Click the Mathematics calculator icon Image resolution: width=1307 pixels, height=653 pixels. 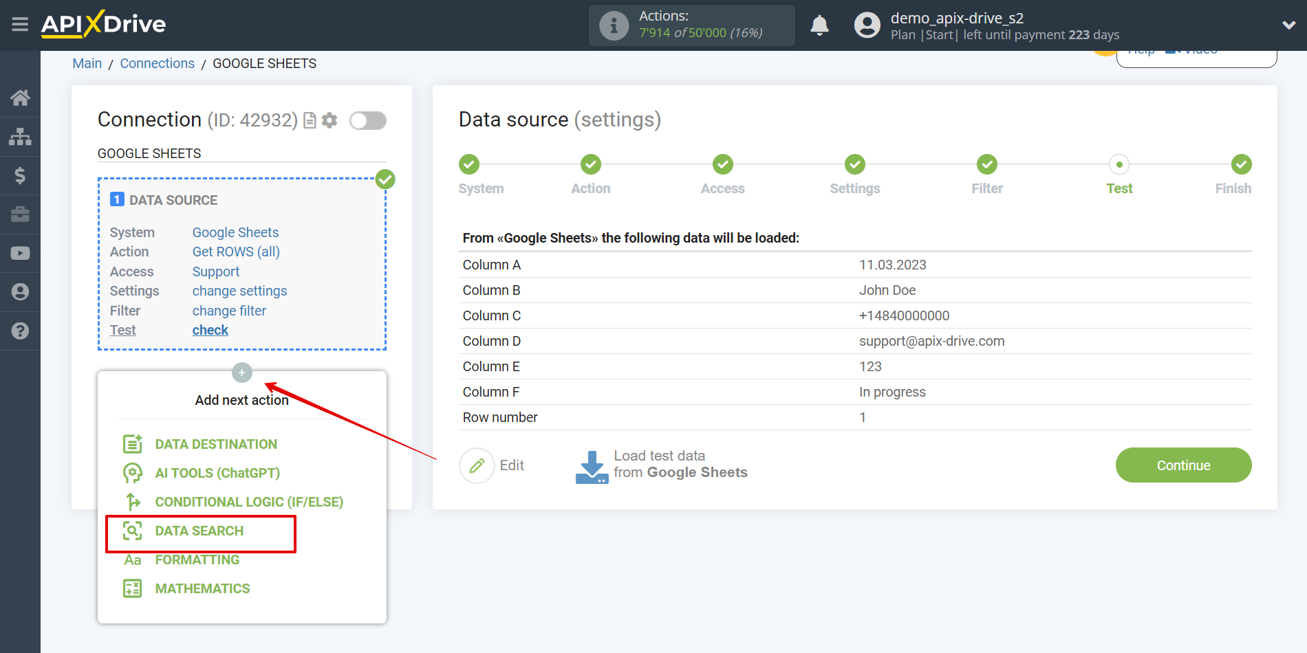pos(133,588)
